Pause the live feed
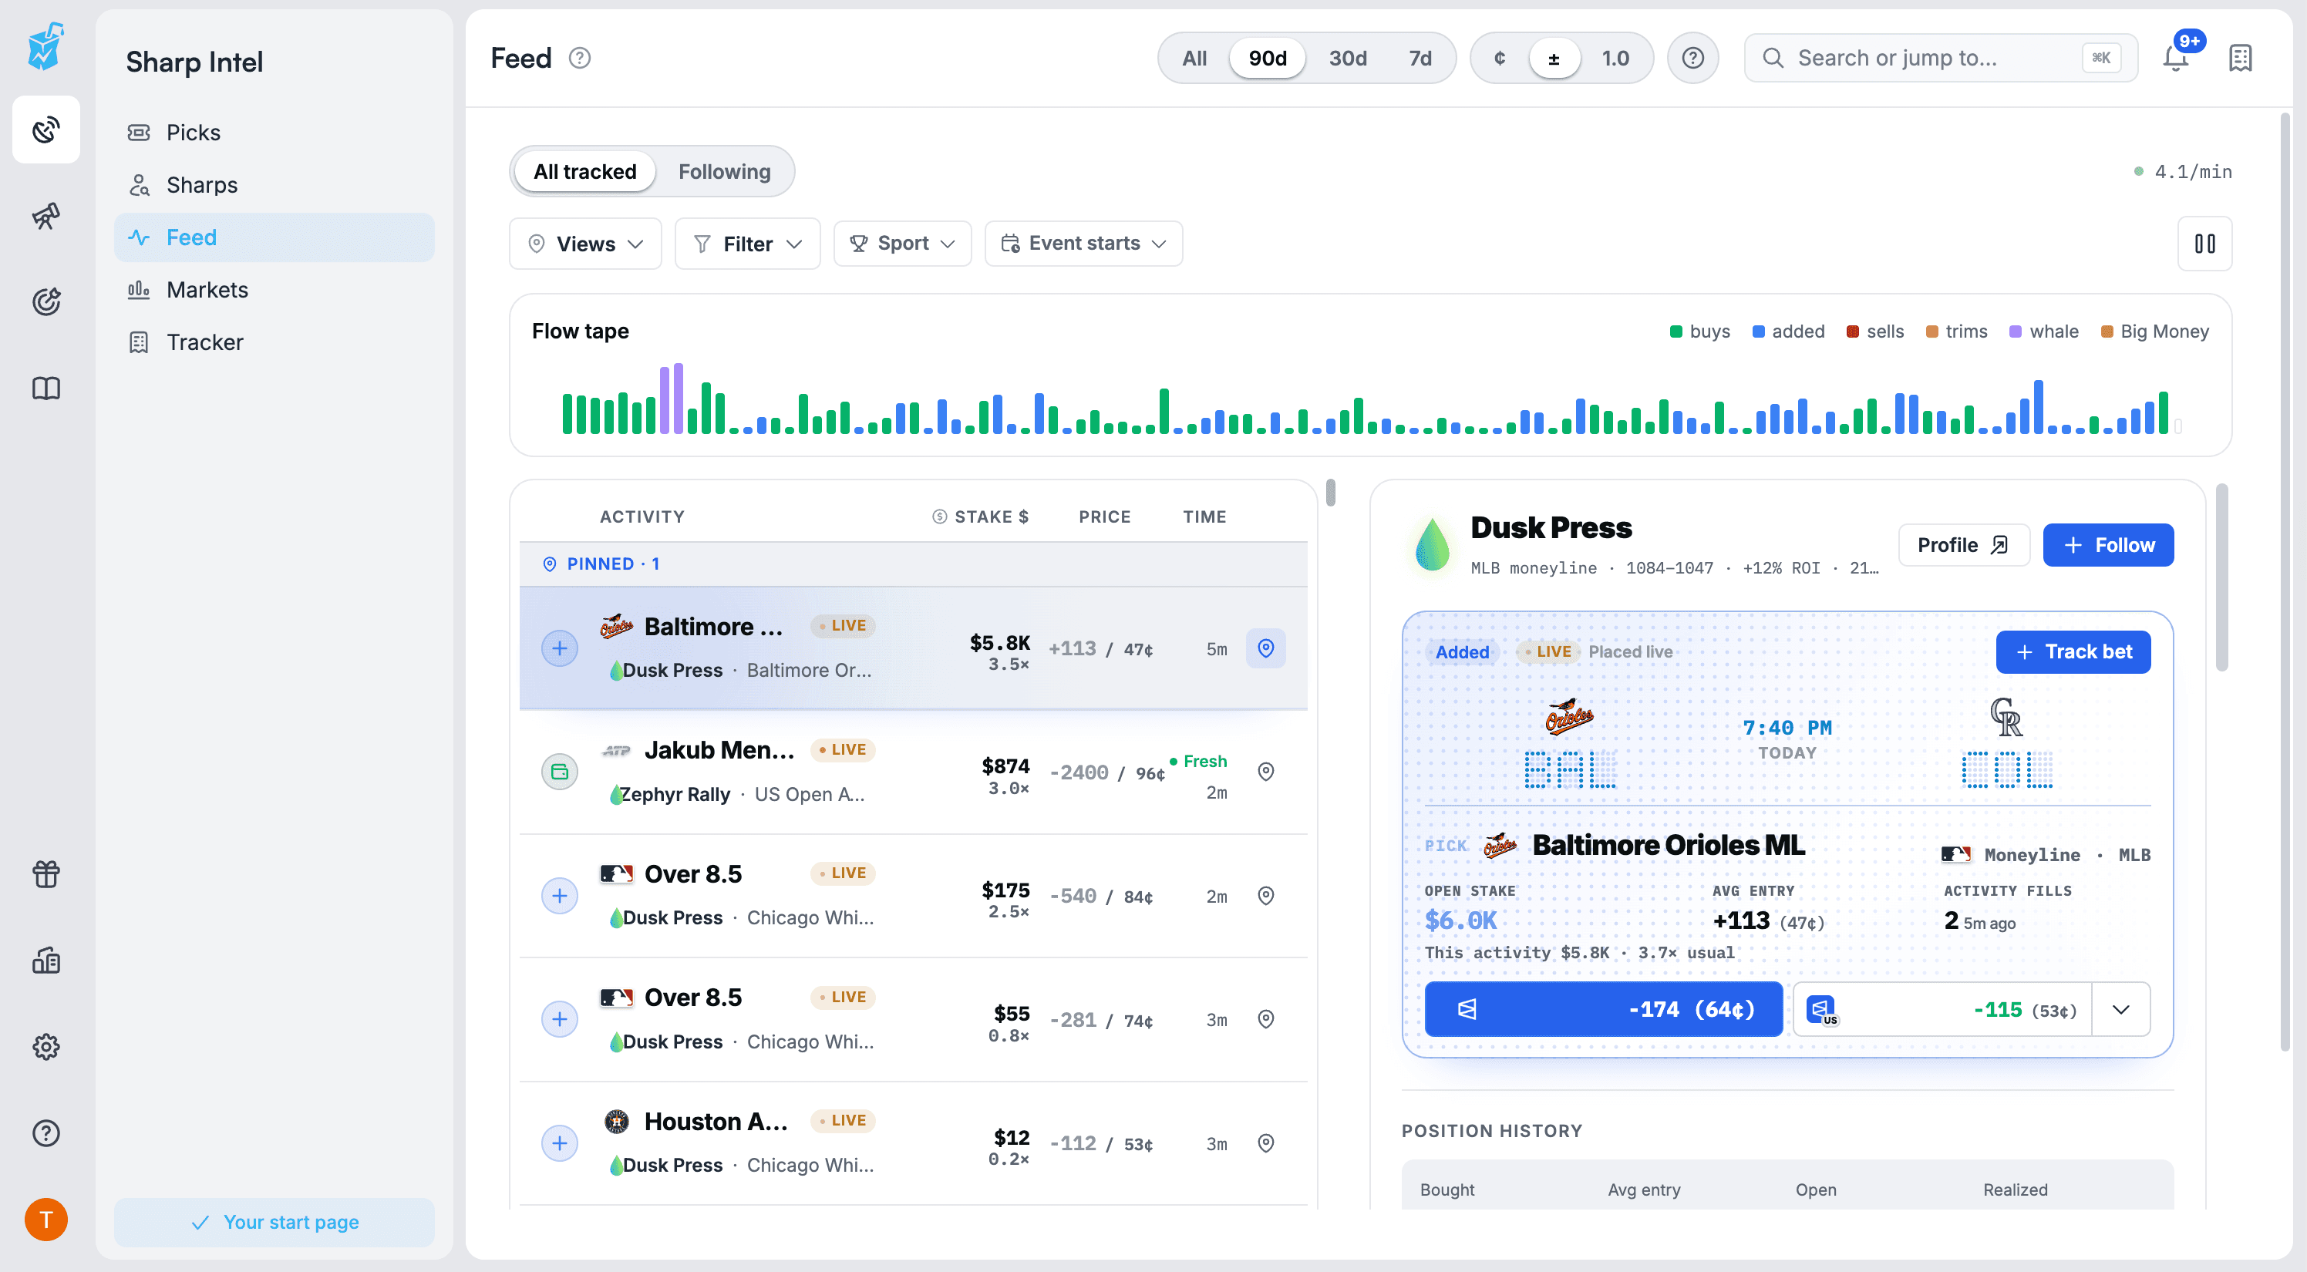Viewport: 2307px width, 1272px height. pos(2205,244)
